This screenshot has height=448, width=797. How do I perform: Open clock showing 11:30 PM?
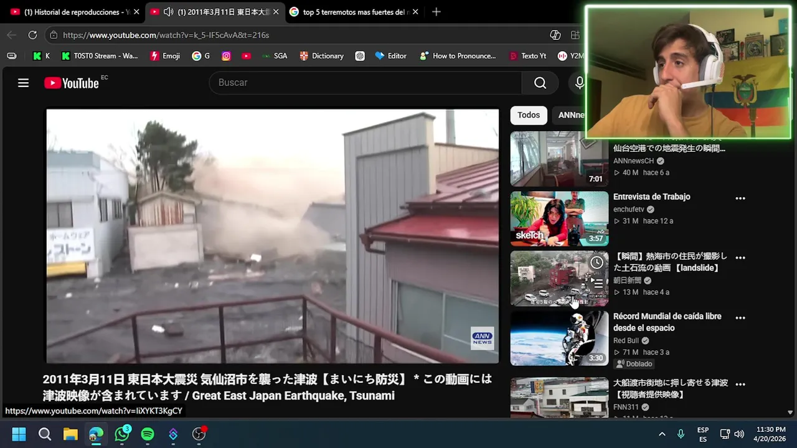pos(771,434)
